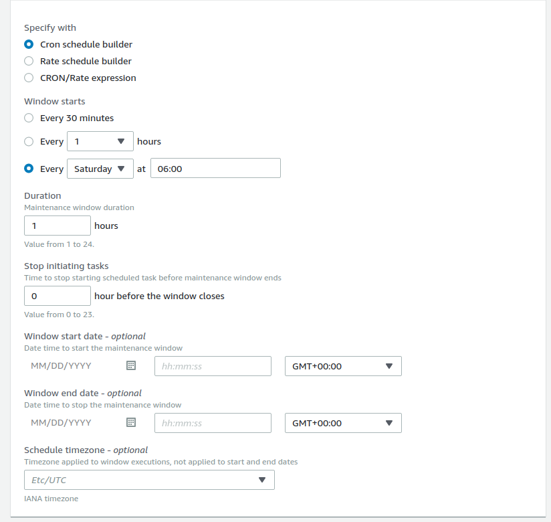Viewport: 551px width, 522px height.
Task: Expand the hours interval dropdown
Action: click(100, 142)
